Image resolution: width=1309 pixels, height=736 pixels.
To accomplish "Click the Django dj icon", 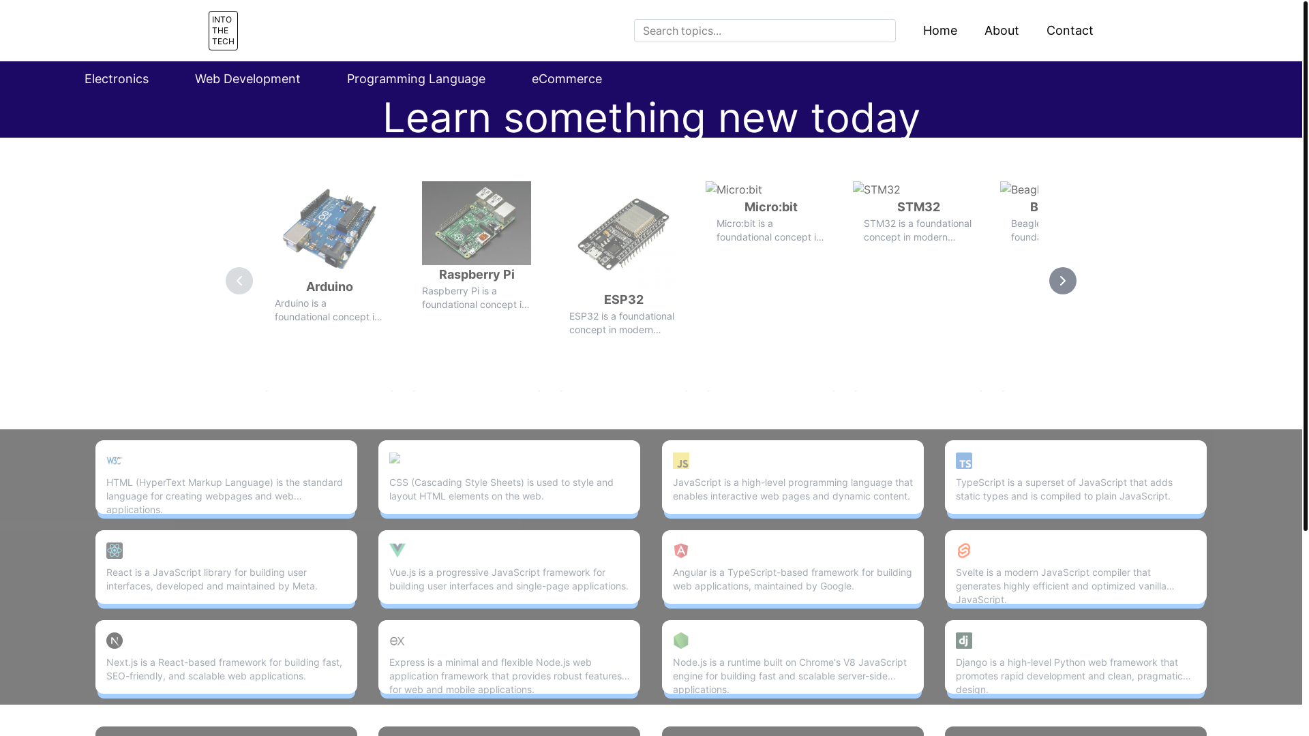I will tap(964, 641).
